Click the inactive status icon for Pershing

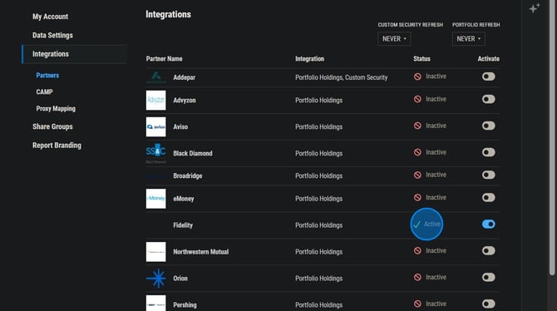click(417, 304)
